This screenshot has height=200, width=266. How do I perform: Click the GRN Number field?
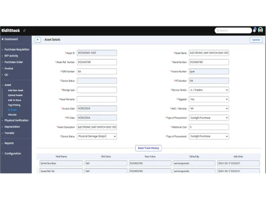[97, 71]
